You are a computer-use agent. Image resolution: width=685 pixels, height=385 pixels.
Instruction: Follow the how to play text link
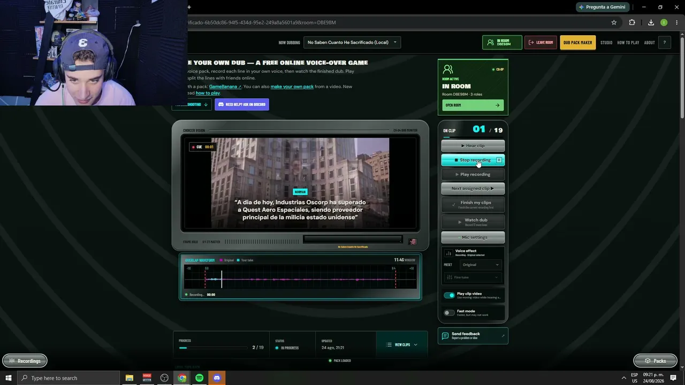(208, 93)
